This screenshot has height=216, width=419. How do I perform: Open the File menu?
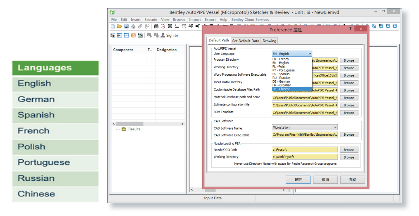[114, 20]
